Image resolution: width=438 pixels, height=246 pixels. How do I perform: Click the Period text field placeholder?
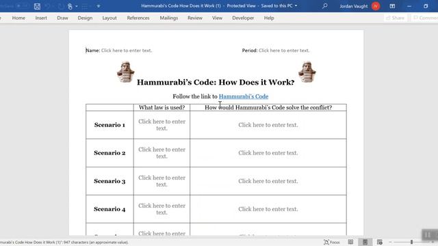pyautogui.click(x=284, y=51)
